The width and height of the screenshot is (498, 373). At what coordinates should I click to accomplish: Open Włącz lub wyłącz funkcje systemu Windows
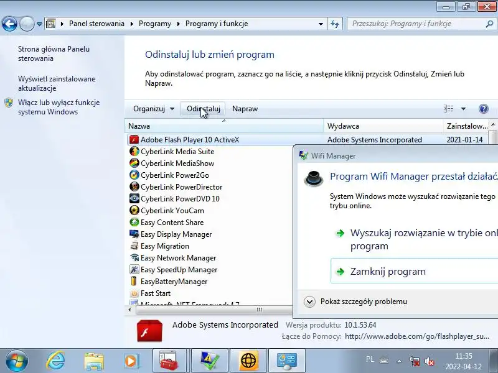[59, 107]
